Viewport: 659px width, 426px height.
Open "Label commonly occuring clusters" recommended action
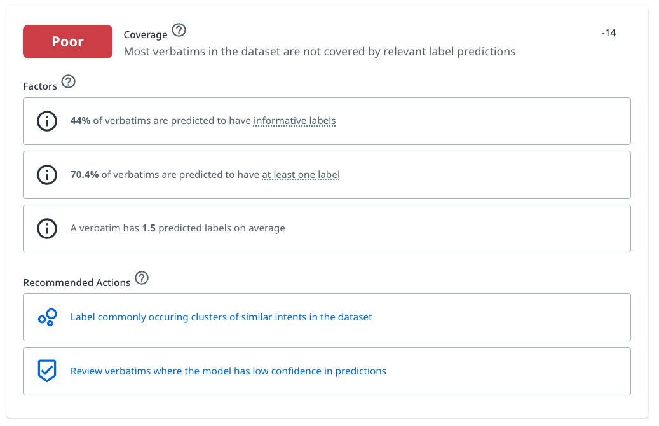pos(221,317)
